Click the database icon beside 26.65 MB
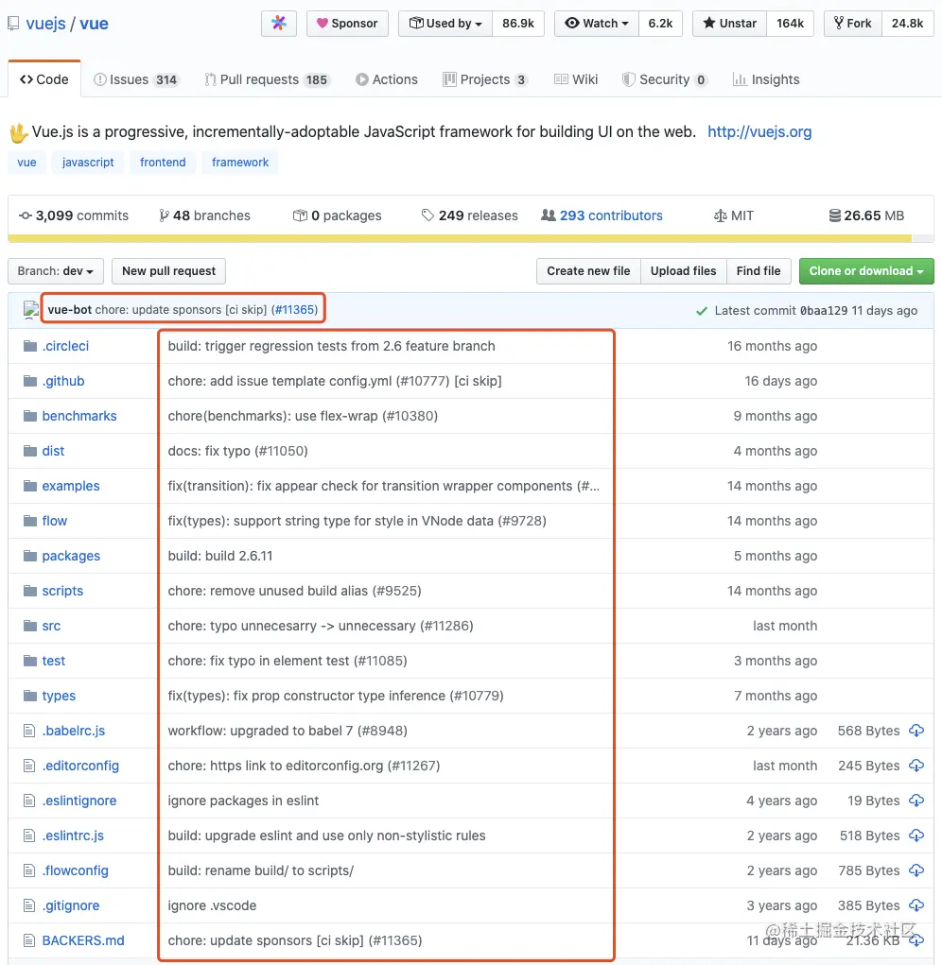The width and height of the screenshot is (942, 965). click(835, 215)
